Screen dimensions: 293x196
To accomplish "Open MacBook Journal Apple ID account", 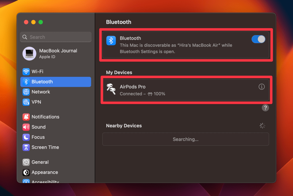I will [56, 54].
